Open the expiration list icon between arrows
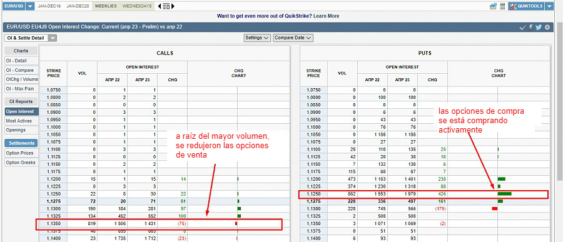563x242 pixels. [166, 6]
